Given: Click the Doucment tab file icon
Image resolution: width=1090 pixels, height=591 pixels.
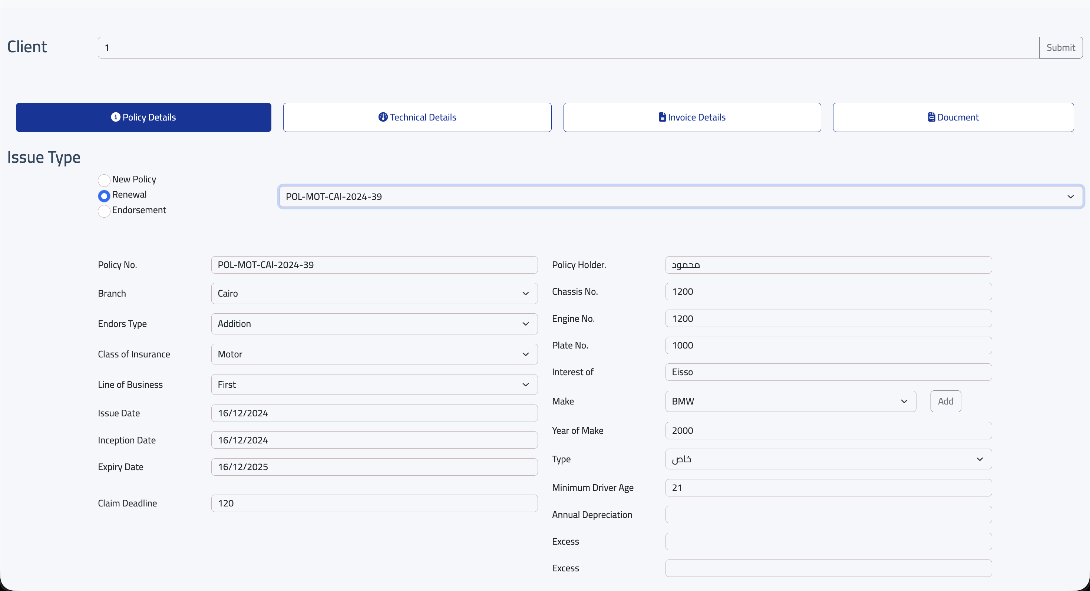Looking at the screenshot, I should [931, 117].
